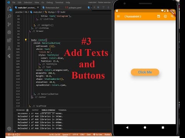
Task: Open the Debug menu
Action: tap(50, 2)
